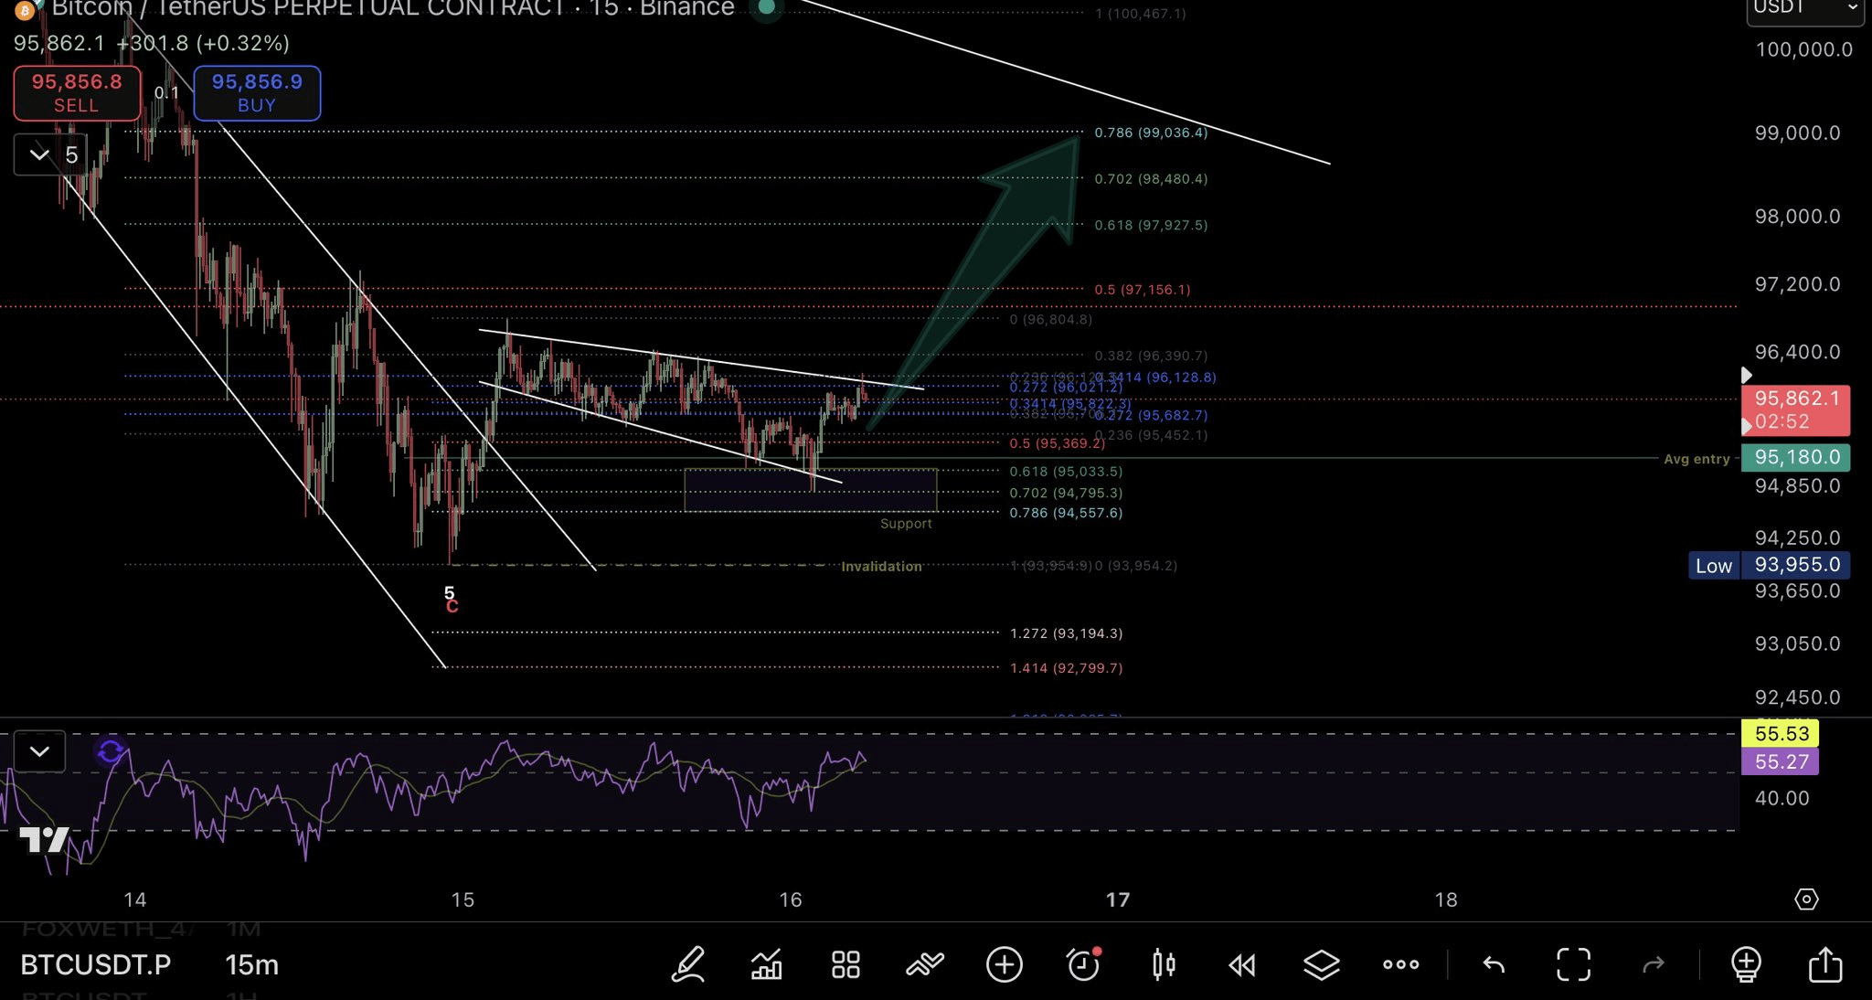Open chart settings gear on time axis

pyautogui.click(x=1806, y=899)
